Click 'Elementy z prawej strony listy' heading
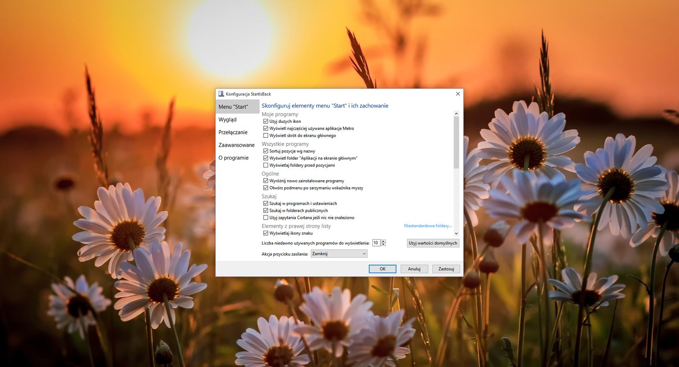Image resolution: width=679 pixels, height=367 pixels. coord(296,226)
